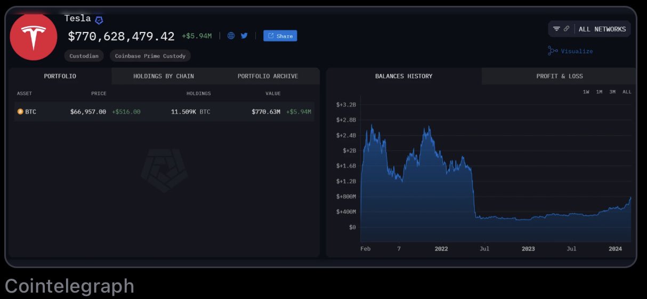This screenshot has width=647, height=299.
Task: Click the Visualize graph icon
Action: click(x=553, y=51)
